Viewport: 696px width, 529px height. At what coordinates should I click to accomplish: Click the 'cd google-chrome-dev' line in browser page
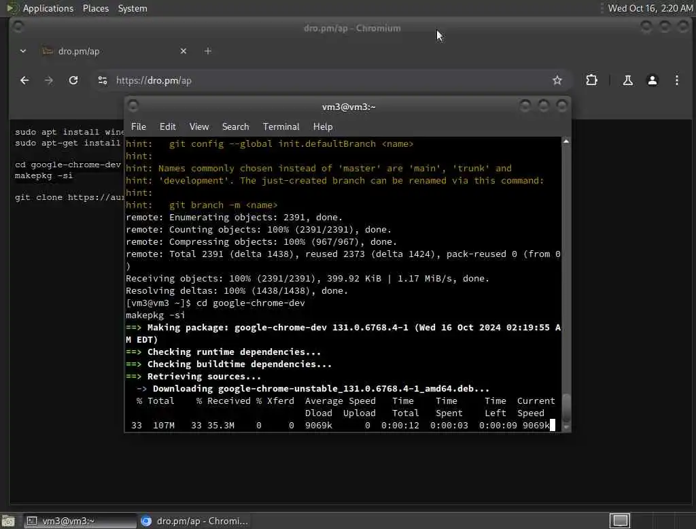[x=67, y=165]
